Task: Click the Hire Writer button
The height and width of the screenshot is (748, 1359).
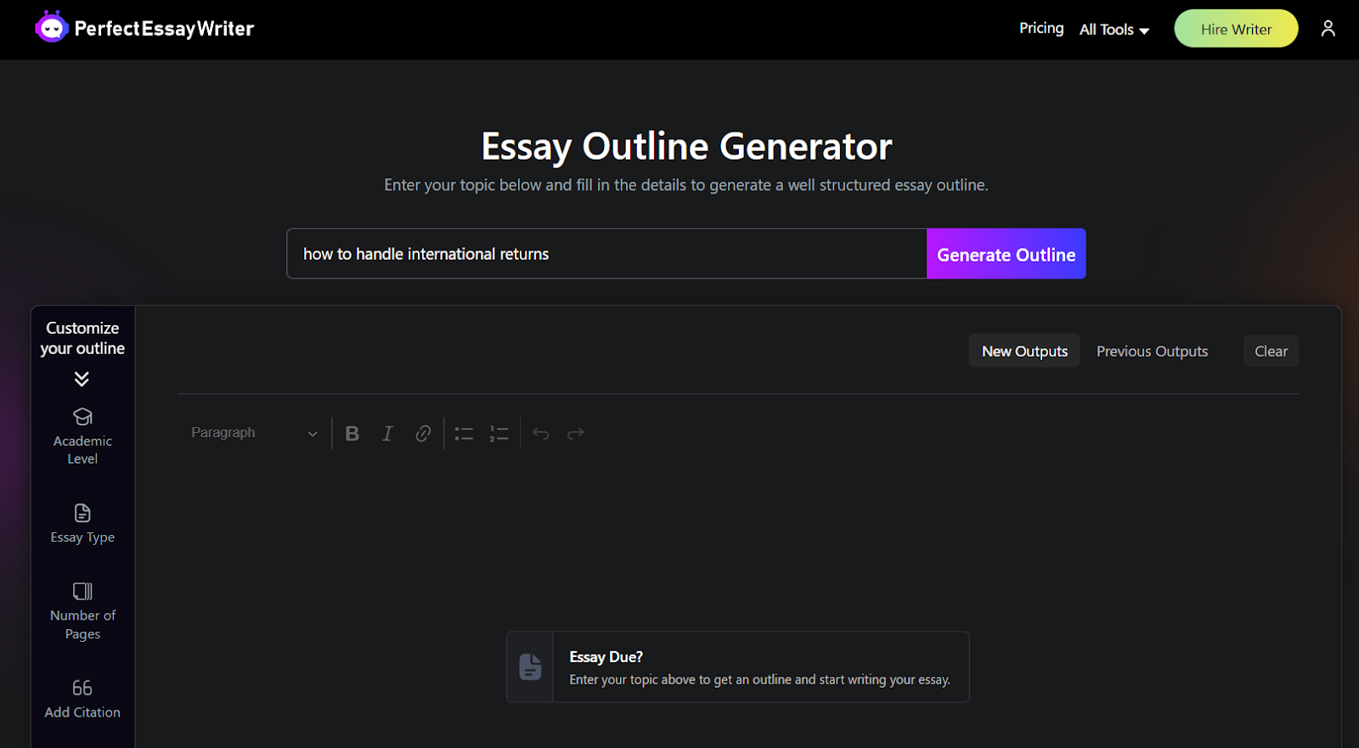Action: (1236, 29)
